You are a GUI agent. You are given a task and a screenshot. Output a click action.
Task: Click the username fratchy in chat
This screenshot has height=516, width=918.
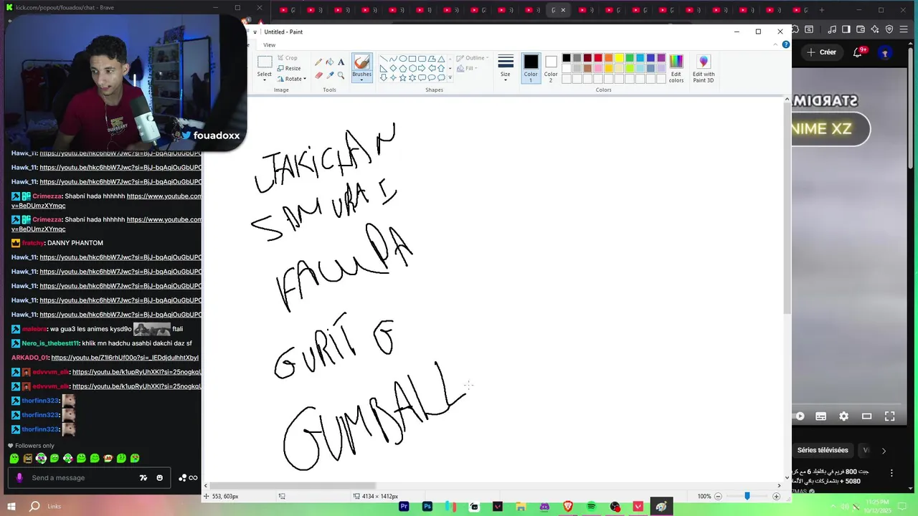tap(33, 243)
